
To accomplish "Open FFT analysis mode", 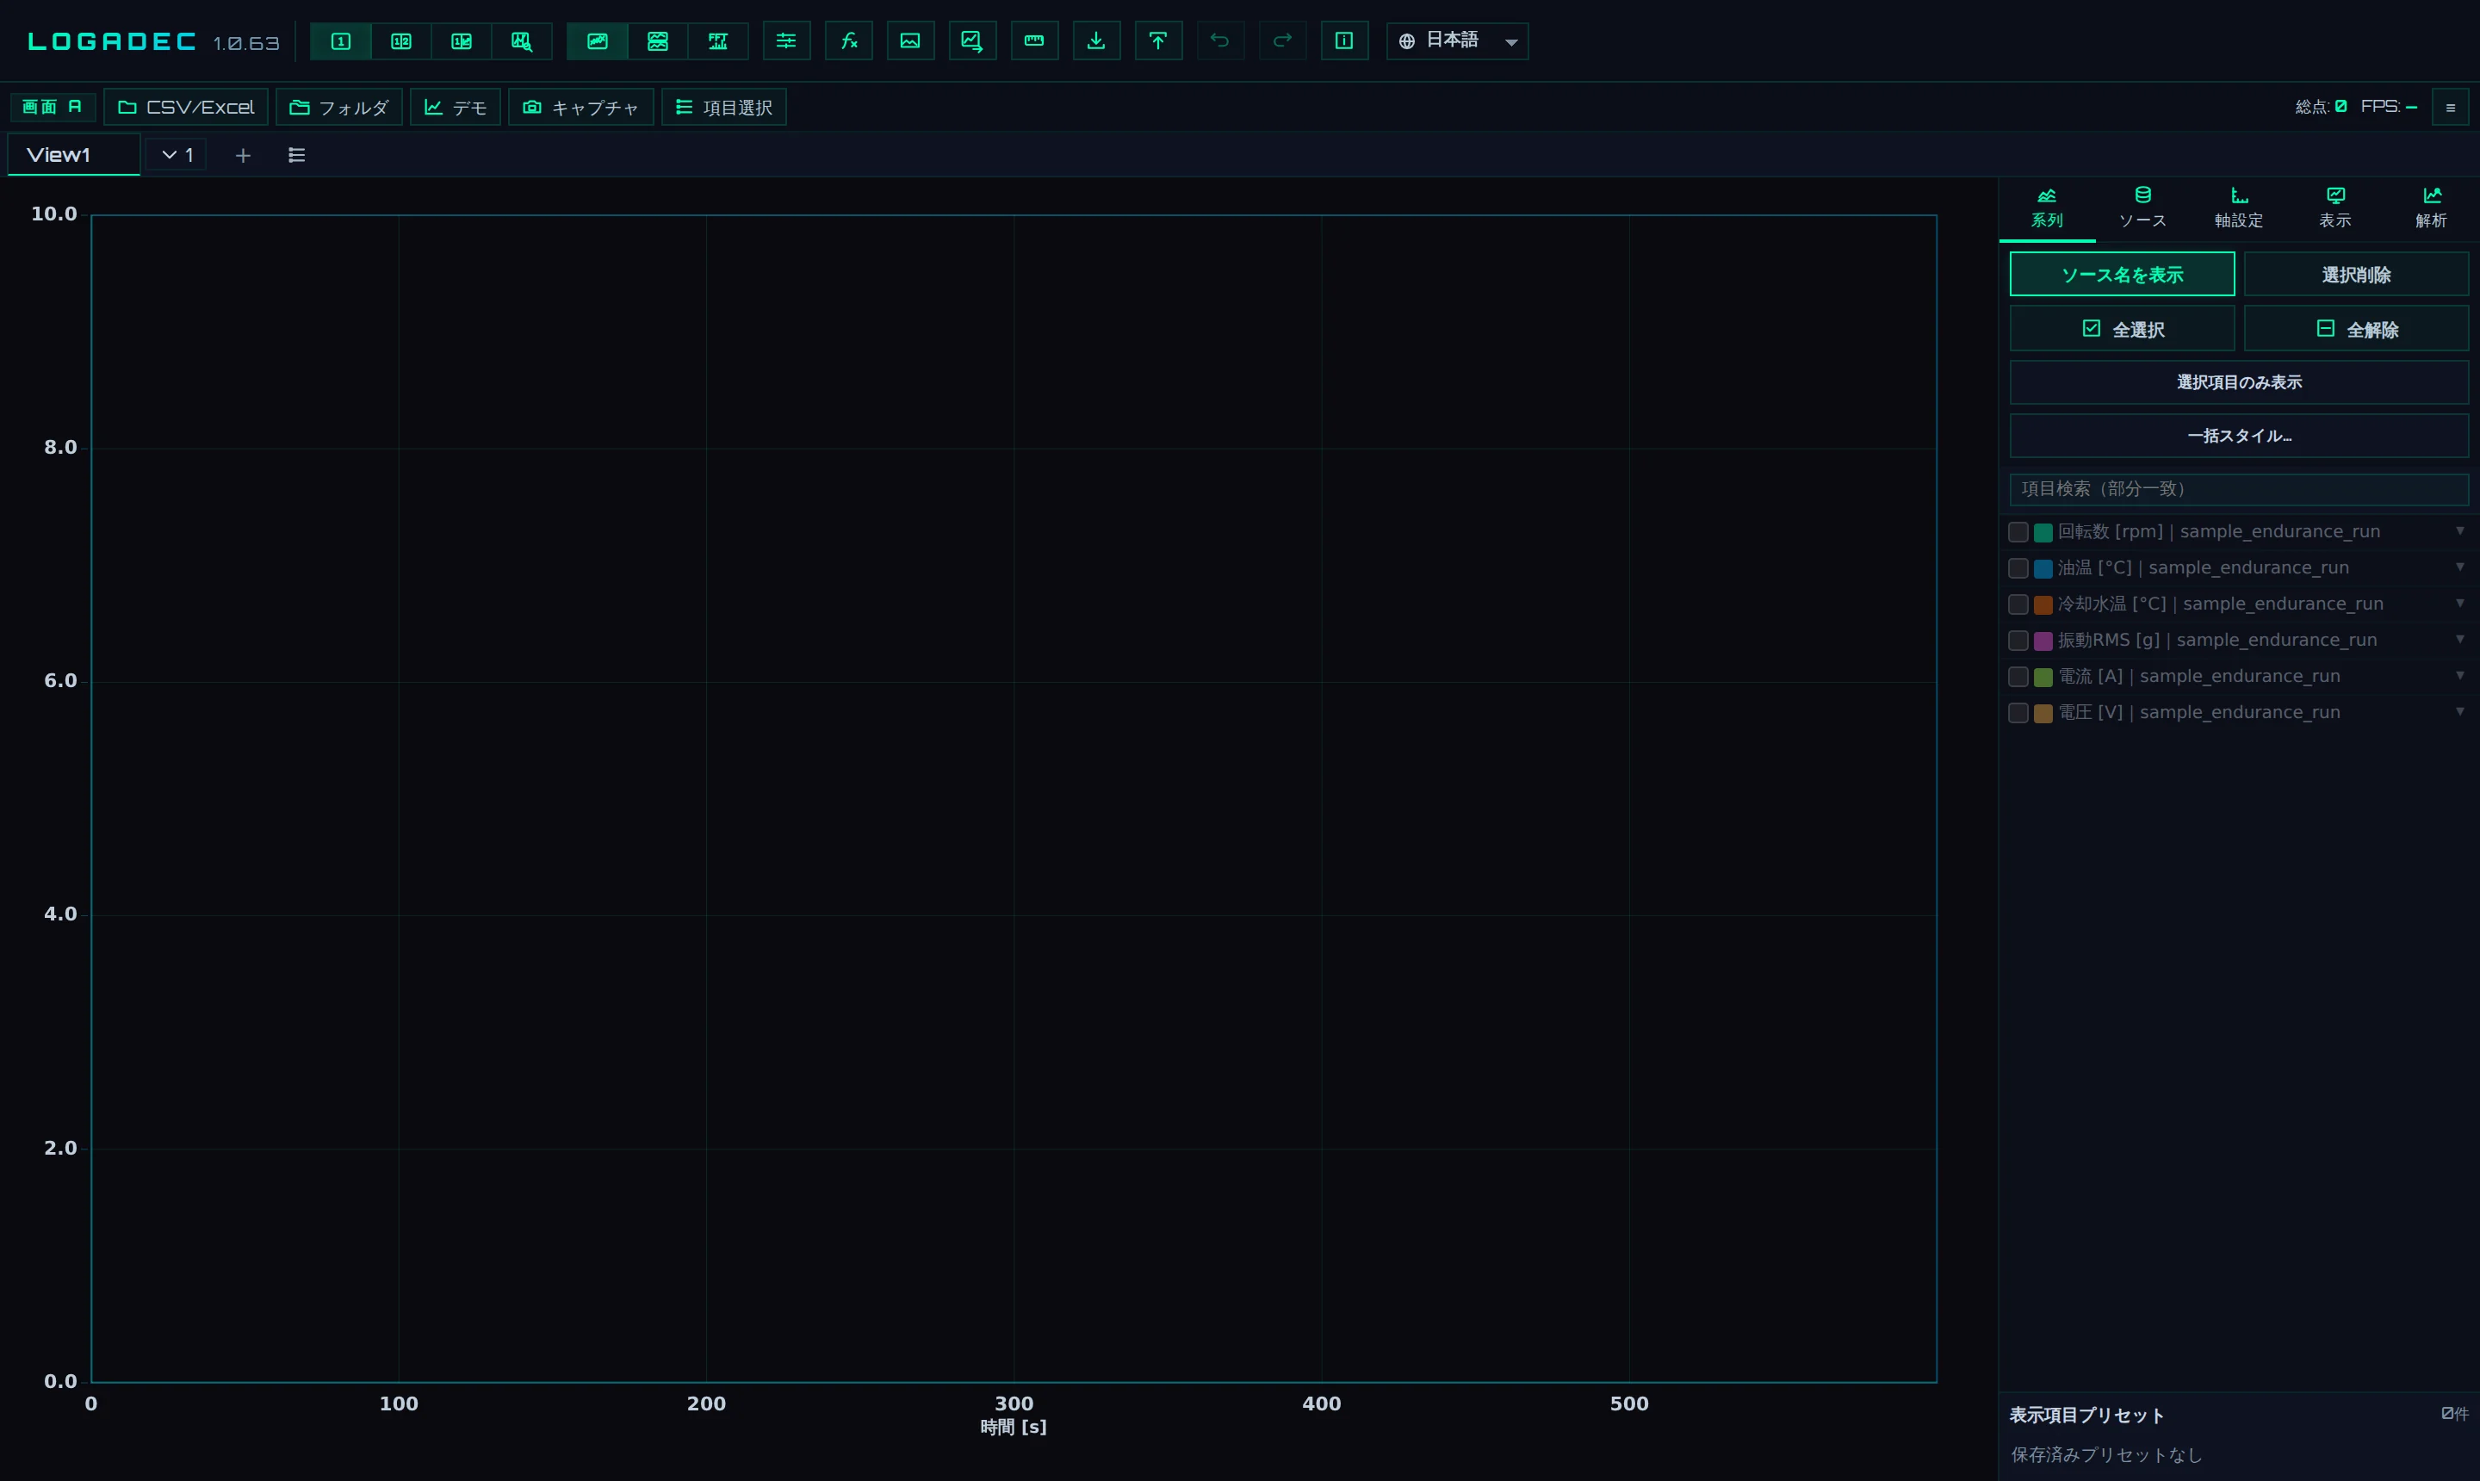I will [717, 41].
